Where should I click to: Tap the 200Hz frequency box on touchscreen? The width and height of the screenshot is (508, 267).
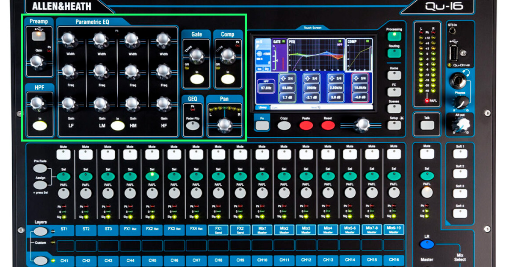click(311, 89)
